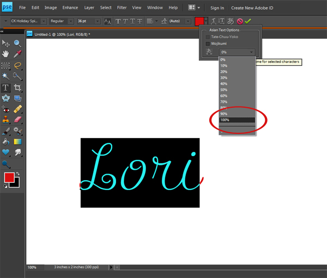Swap foreground and background colors
This screenshot has width=327, height=278.
click(x=18, y=173)
